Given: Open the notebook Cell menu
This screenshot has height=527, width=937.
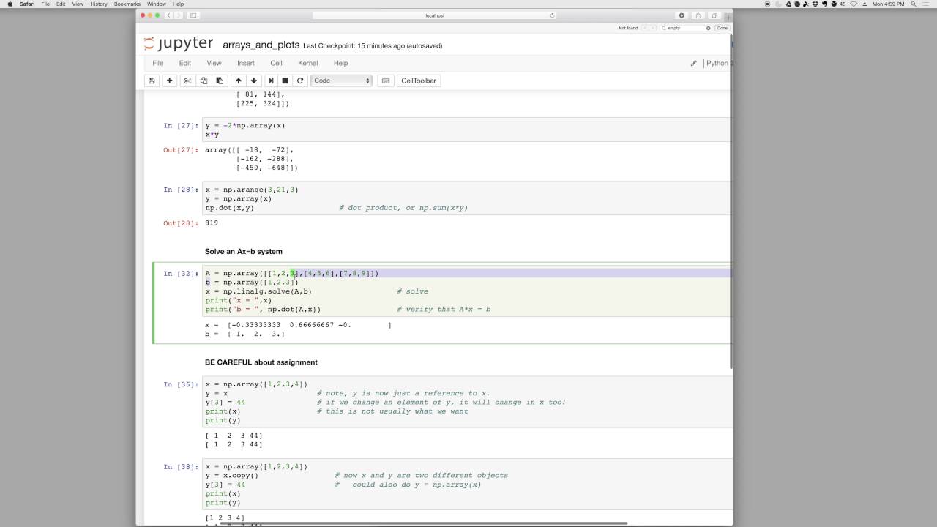Looking at the screenshot, I should [x=276, y=63].
